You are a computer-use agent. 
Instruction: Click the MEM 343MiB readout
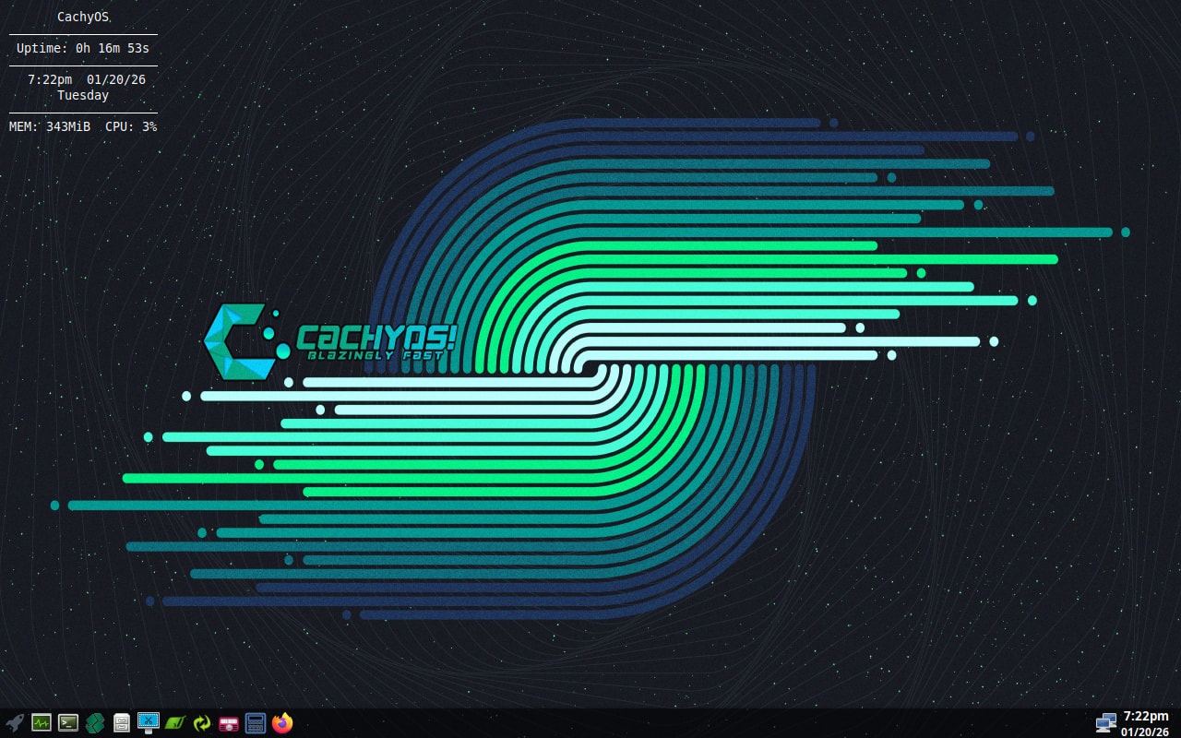(50, 126)
